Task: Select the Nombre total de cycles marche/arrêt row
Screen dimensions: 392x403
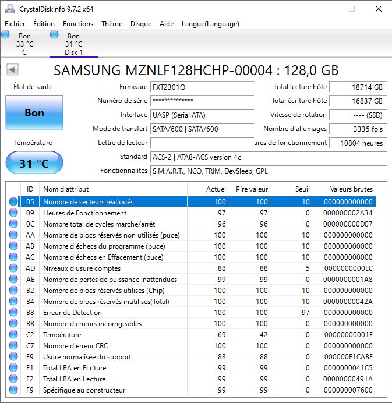Action: pyautogui.click(x=190, y=224)
